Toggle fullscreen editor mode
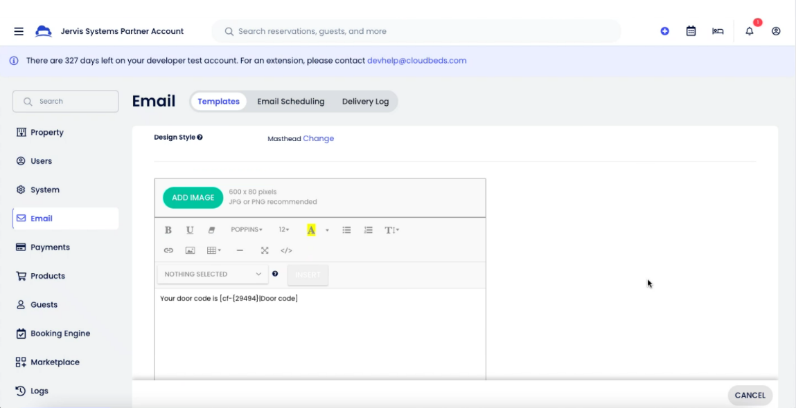Screen dimensions: 796x408 coord(265,250)
